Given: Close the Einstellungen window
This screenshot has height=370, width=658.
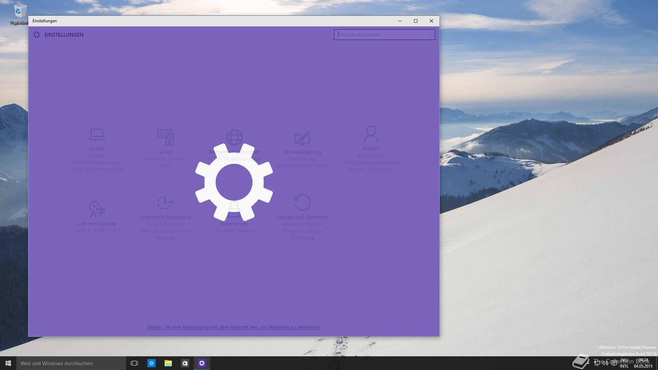Looking at the screenshot, I should pos(431,21).
